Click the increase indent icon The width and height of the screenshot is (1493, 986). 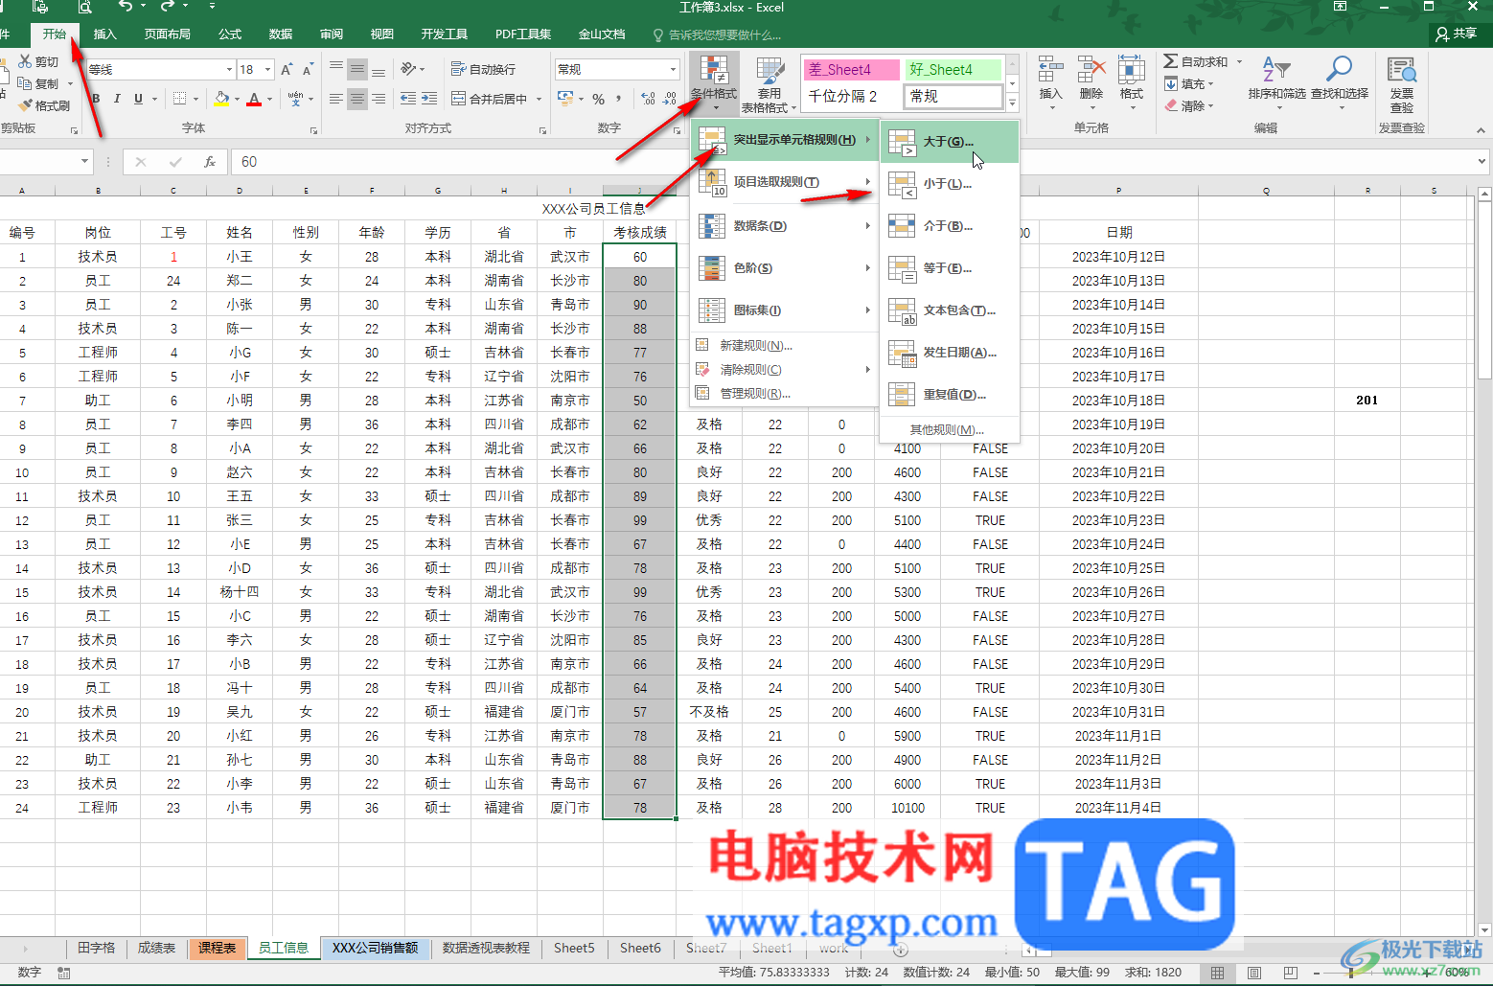point(429,99)
